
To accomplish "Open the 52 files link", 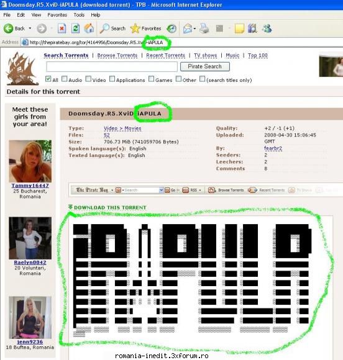I will pos(107,135).
